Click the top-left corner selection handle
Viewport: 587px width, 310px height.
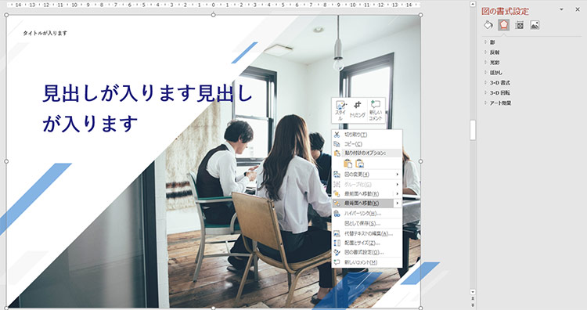(x=6, y=15)
